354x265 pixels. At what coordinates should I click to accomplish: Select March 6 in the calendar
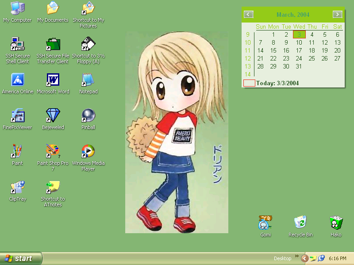(337, 34)
